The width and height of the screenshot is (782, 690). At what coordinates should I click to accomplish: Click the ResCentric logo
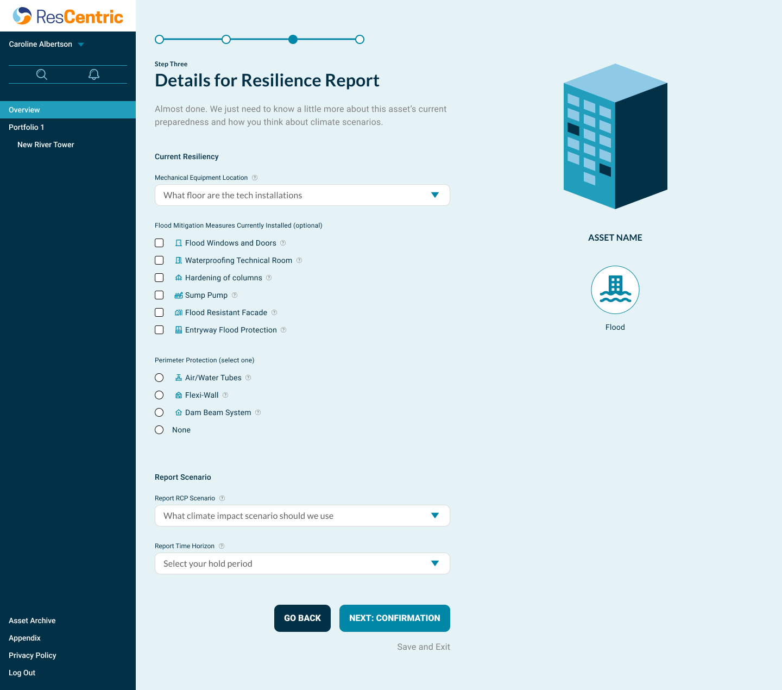pos(68,16)
